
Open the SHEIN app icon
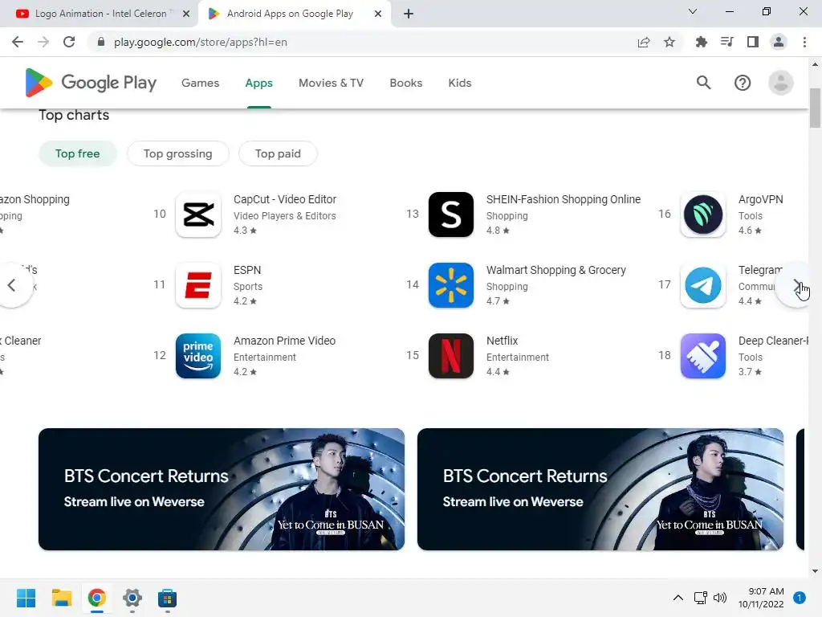pyautogui.click(x=451, y=214)
